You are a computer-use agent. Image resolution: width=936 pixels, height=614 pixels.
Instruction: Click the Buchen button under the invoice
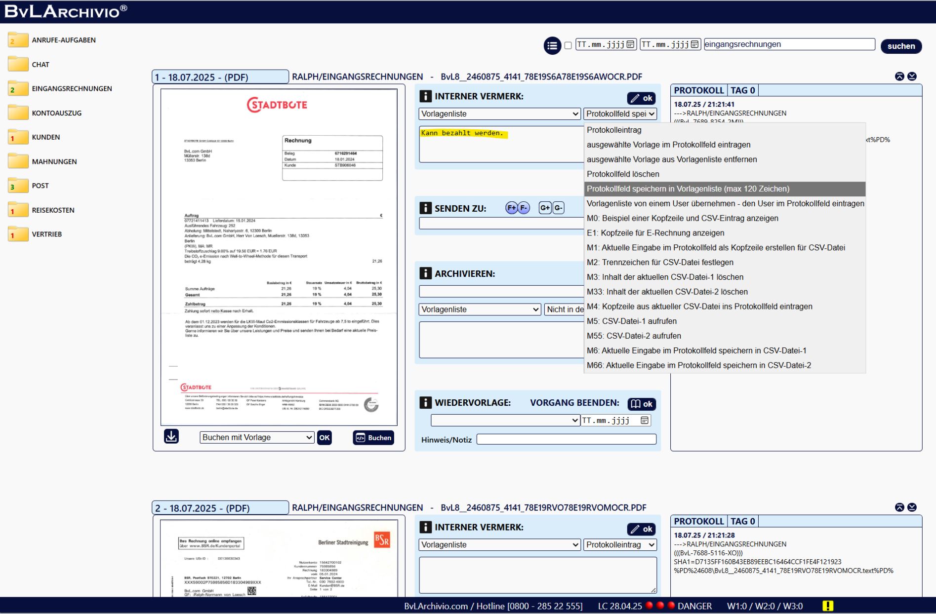pyautogui.click(x=373, y=438)
